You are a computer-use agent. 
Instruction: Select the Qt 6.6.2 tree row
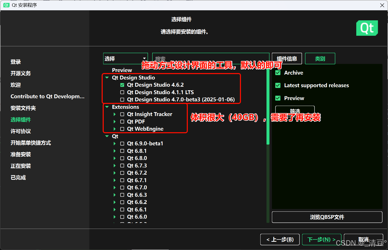coord(137,202)
